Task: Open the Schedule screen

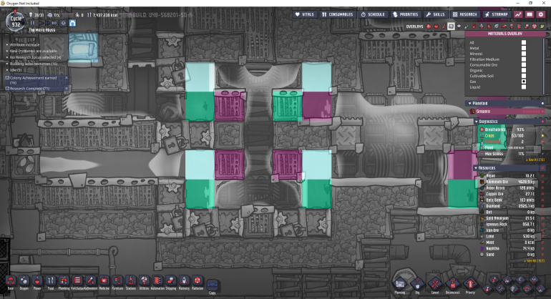Action: point(373,14)
